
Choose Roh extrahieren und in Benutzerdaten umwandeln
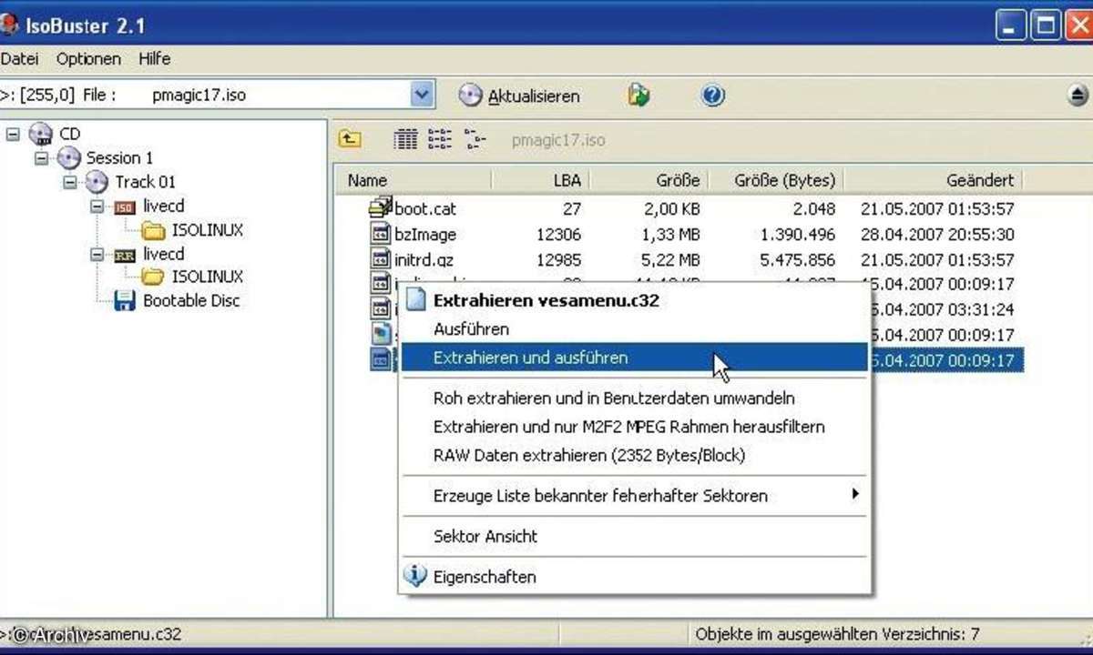[635, 398]
